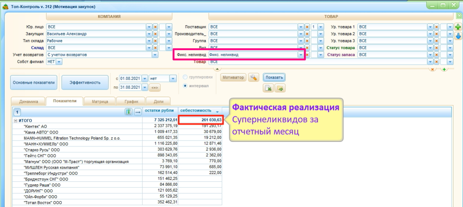Click the остатки рубли column header
The height and width of the screenshot is (207, 463).
coord(160,111)
